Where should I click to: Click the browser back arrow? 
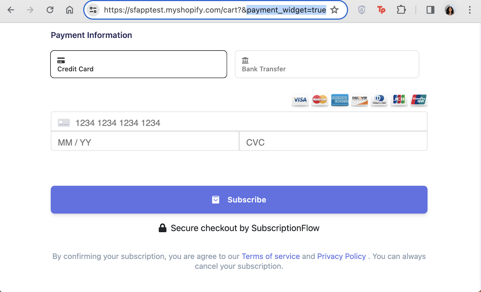[x=11, y=10]
